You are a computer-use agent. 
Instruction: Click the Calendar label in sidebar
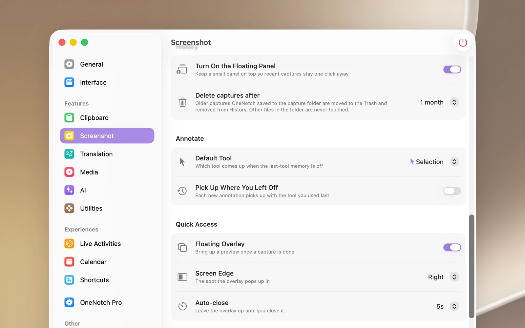[93, 262]
